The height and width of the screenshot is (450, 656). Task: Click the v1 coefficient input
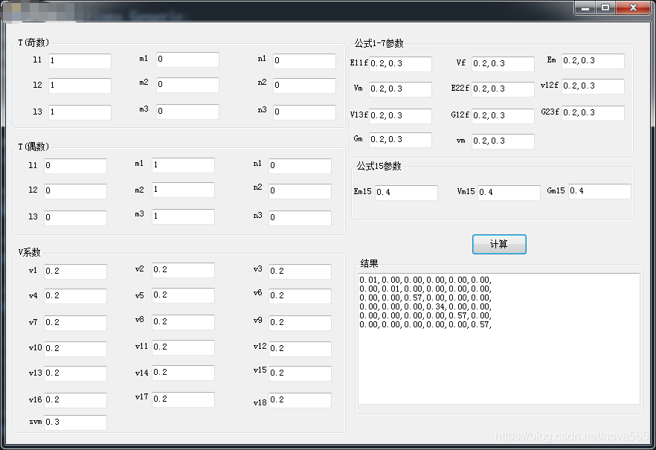(x=75, y=271)
